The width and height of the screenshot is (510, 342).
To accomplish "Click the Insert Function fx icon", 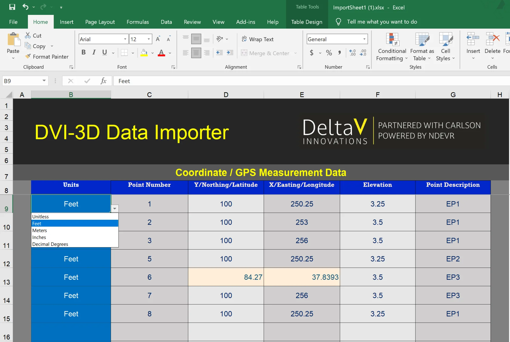I will click(x=104, y=81).
